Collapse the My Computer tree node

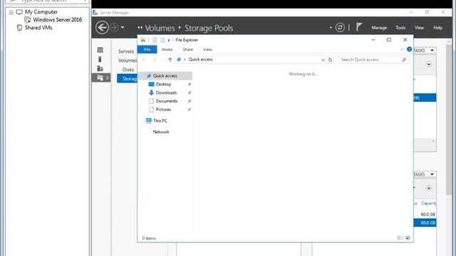pyautogui.click(x=11, y=13)
